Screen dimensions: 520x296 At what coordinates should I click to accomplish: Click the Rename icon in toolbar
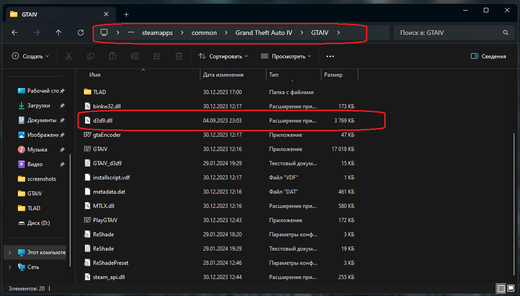pos(135,56)
